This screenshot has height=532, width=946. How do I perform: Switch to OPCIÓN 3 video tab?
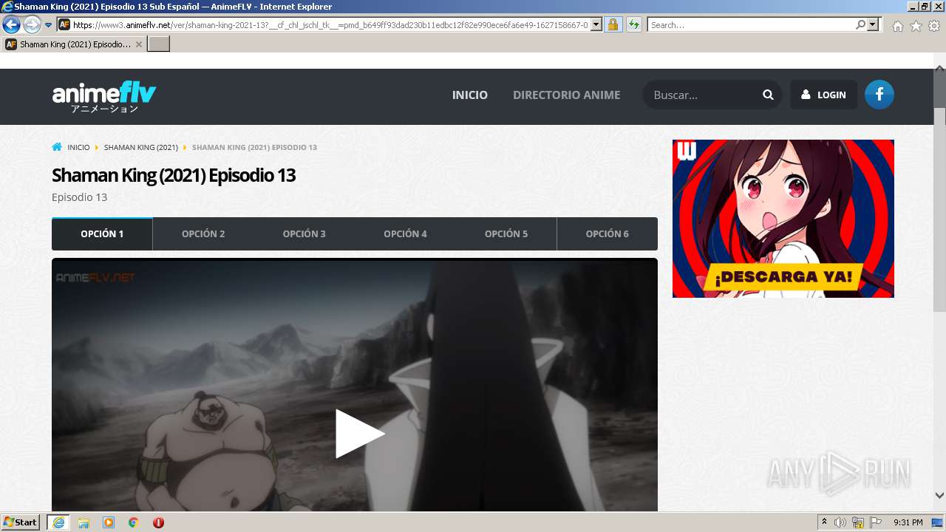coord(304,233)
